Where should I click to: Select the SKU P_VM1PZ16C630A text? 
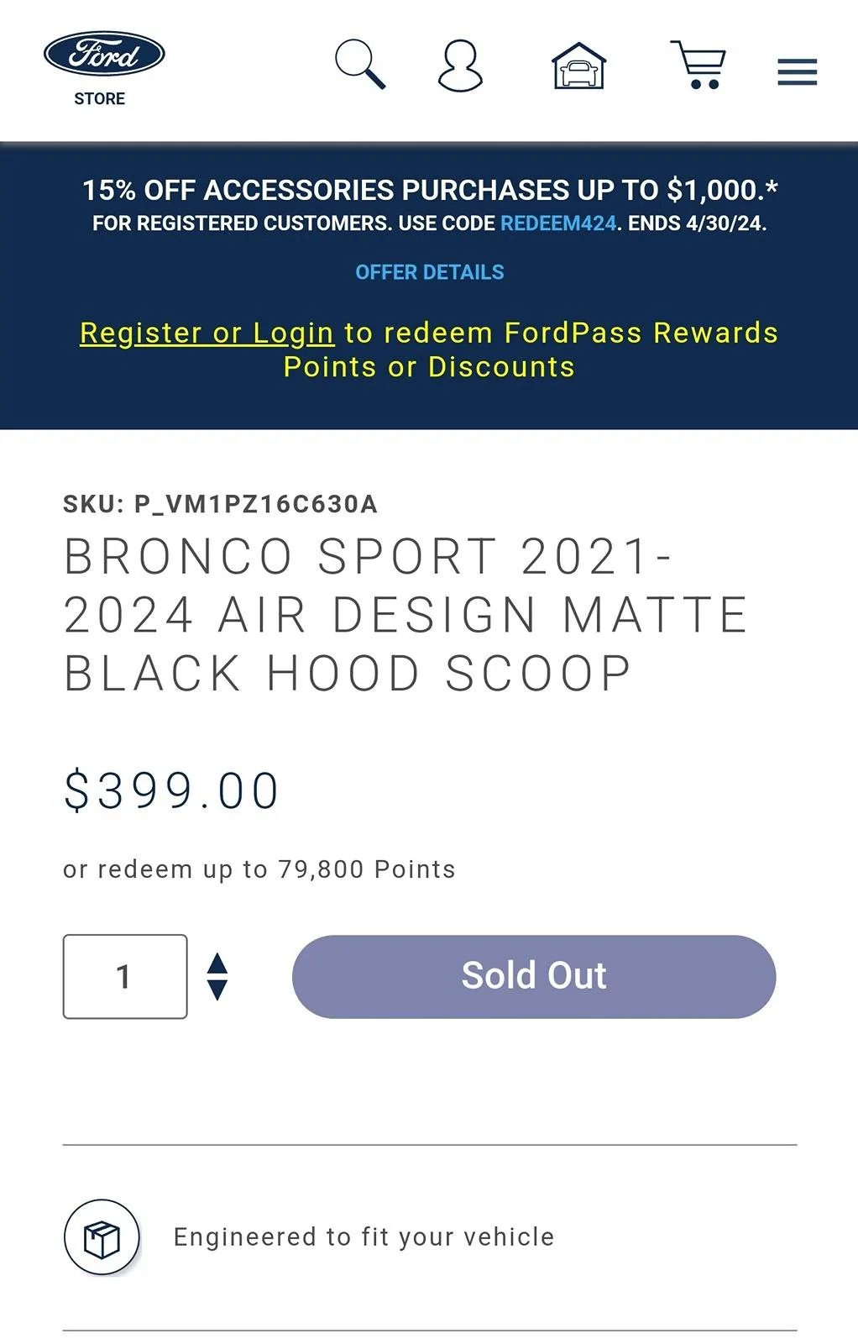218,506
